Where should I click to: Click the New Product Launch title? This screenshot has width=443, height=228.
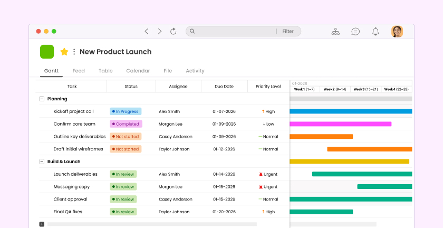coord(115,52)
